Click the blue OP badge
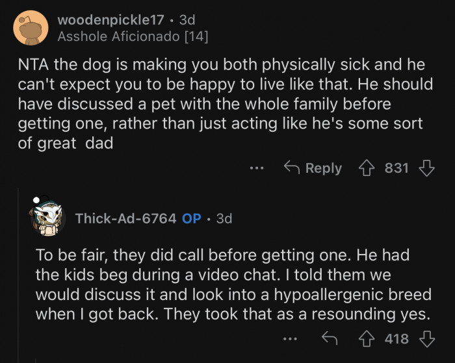The height and width of the screenshot is (363, 455). (x=192, y=218)
